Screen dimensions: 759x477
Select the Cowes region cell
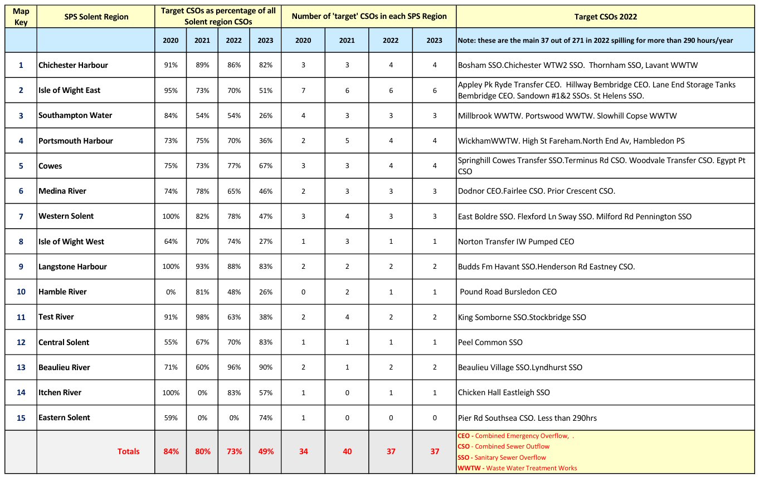[x=50, y=166]
